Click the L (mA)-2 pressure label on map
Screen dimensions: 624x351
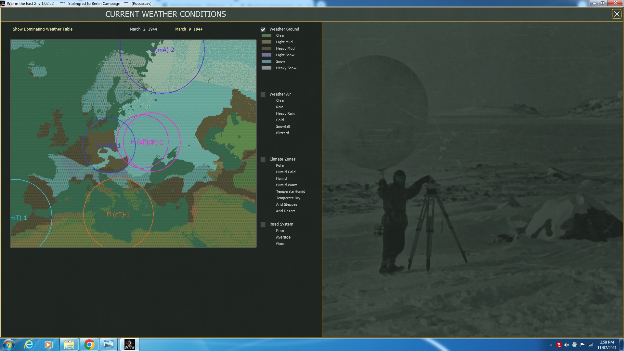click(162, 50)
